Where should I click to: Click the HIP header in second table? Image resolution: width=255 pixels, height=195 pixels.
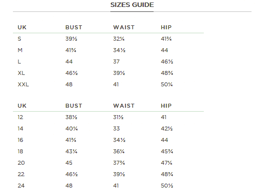pyautogui.click(x=166, y=106)
